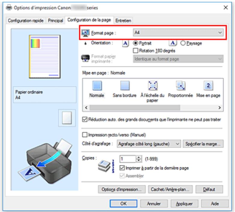Enable Rotation 180 degrés checkbox
Viewport: 235px width, 212px height.
point(136,51)
